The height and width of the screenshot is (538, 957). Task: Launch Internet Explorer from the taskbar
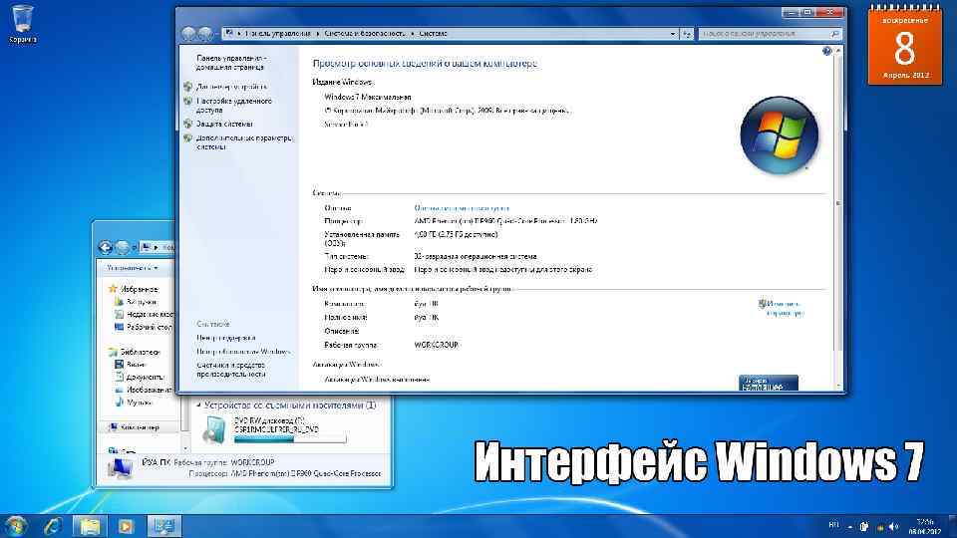53,526
